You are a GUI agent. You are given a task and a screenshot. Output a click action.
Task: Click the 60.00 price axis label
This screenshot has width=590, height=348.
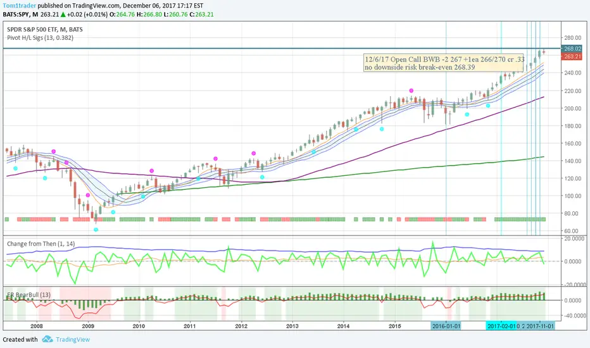pos(572,231)
